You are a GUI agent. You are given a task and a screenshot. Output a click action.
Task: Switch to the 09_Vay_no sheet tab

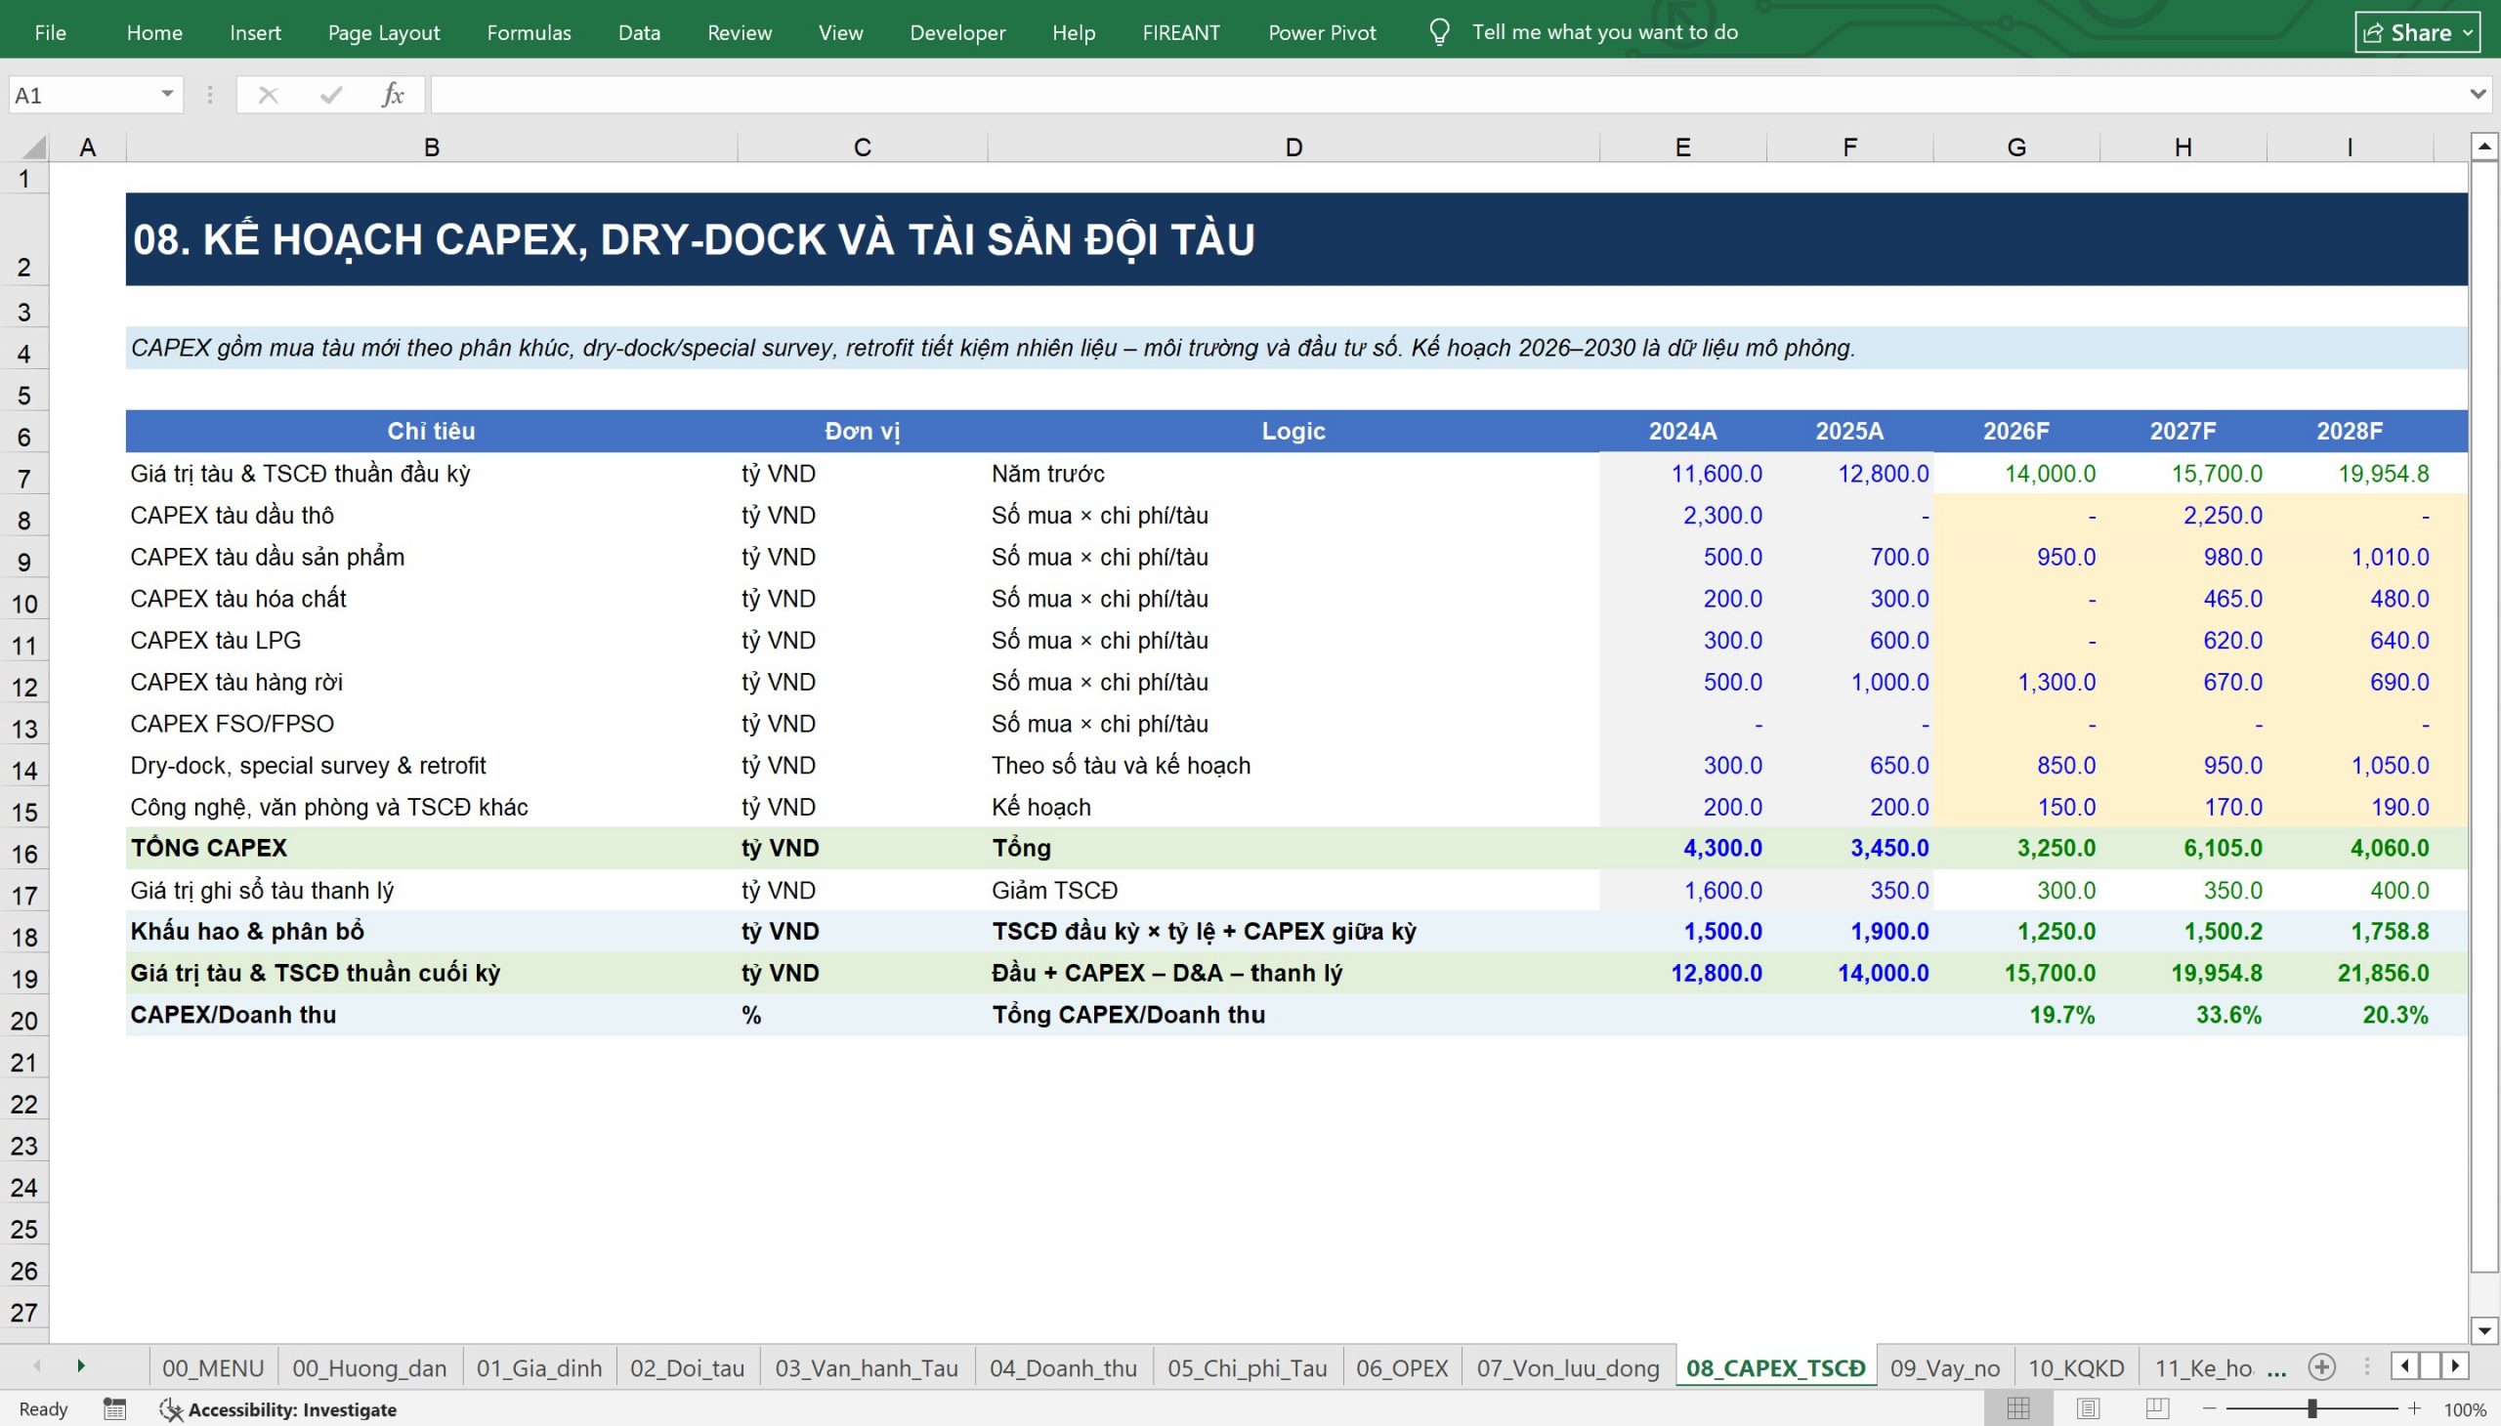tap(1944, 1367)
